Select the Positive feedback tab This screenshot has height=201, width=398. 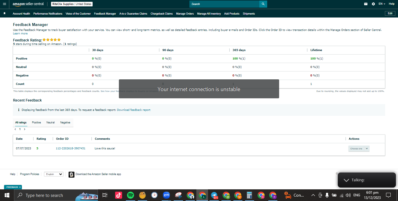pos(36,123)
